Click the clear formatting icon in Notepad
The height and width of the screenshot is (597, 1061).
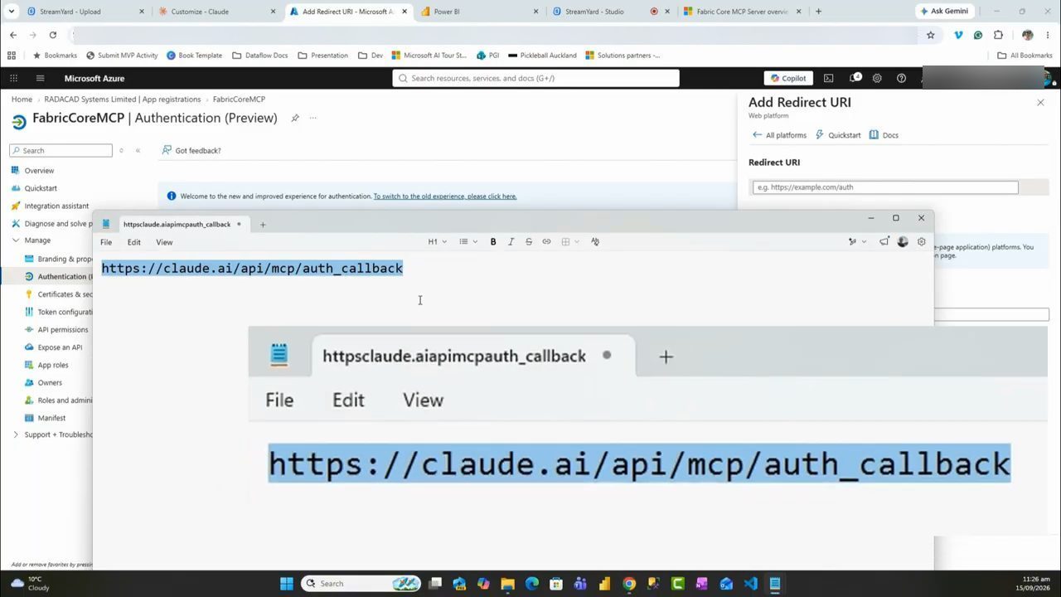pos(595,241)
